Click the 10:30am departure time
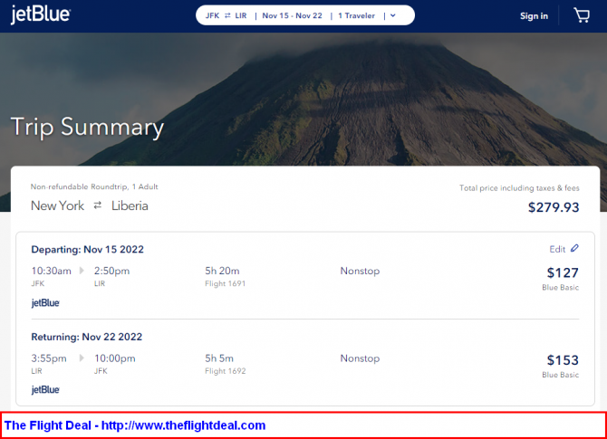Screen dimensions: 607x439 pyautogui.click(x=51, y=271)
